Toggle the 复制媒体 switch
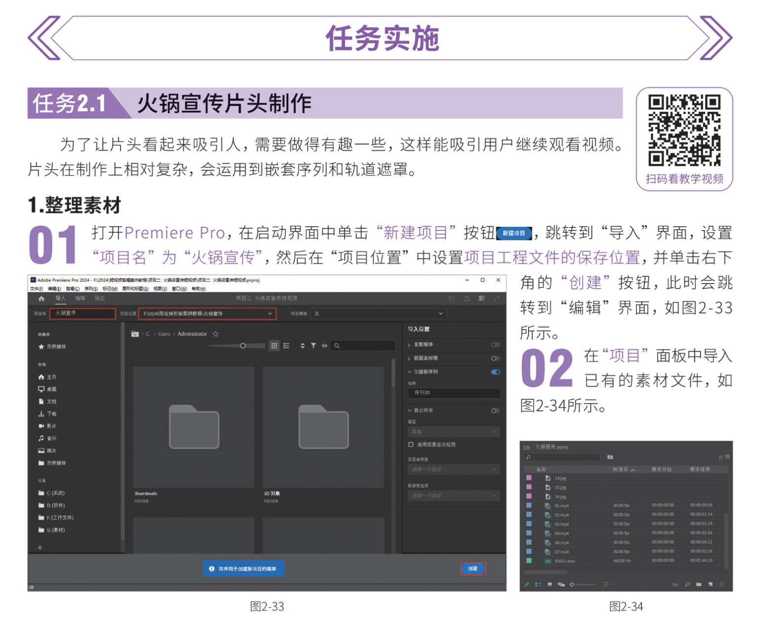The height and width of the screenshot is (624, 759). [x=495, y=344]
